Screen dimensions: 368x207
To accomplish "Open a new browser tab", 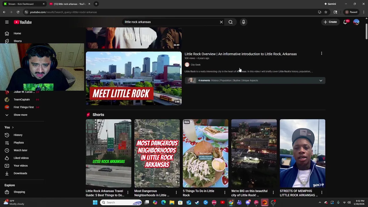I will pos(96,4).
